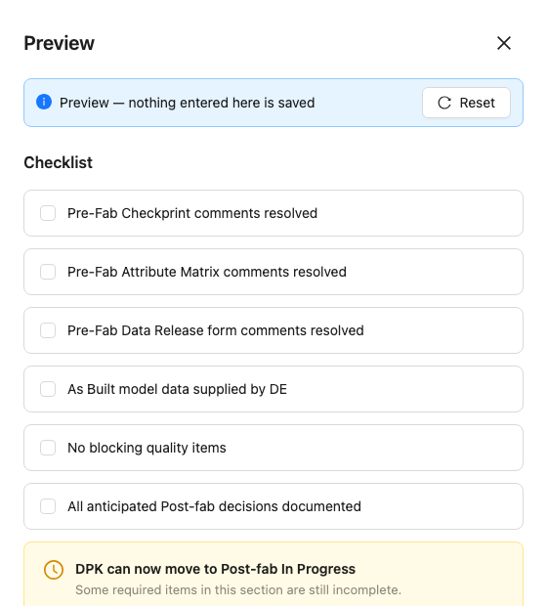Click the blue info icon in the banner

44,102
